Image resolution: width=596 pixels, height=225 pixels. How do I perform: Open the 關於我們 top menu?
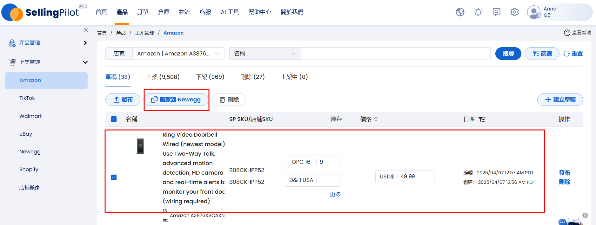[x=292, y=12]
